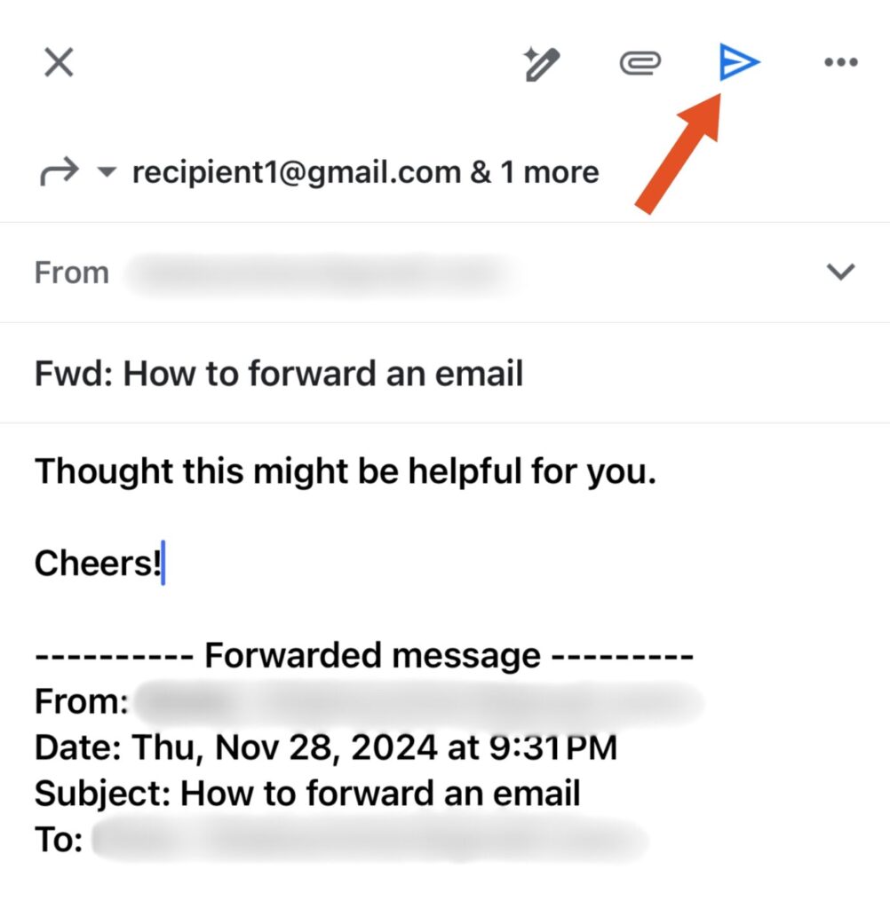Place cursor on the "Cheers!" line

coord(98,563)
